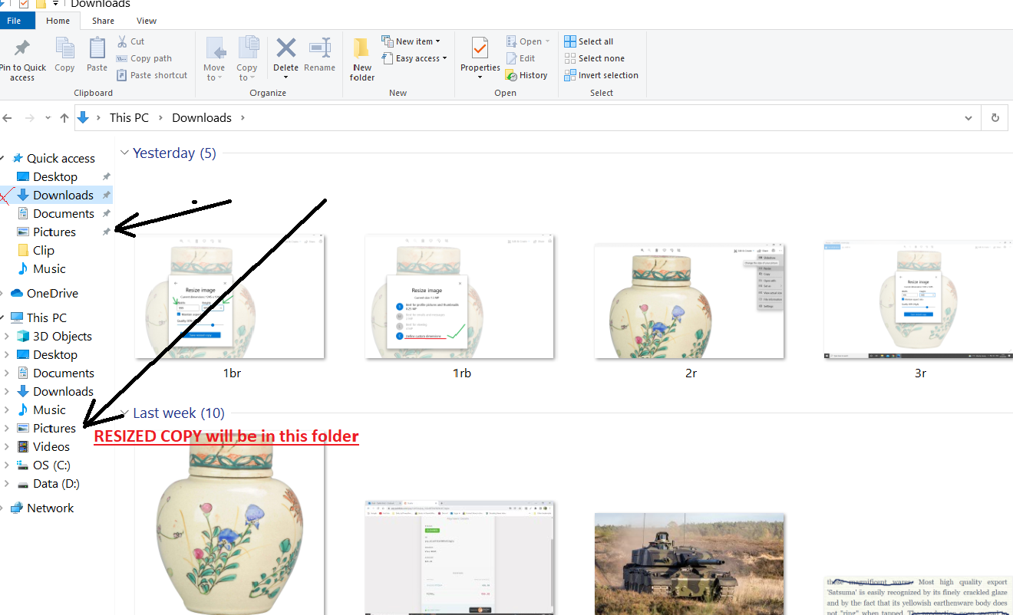Click the Up one level arrow
Screen dimensions: 1013x615
point(64,118)
